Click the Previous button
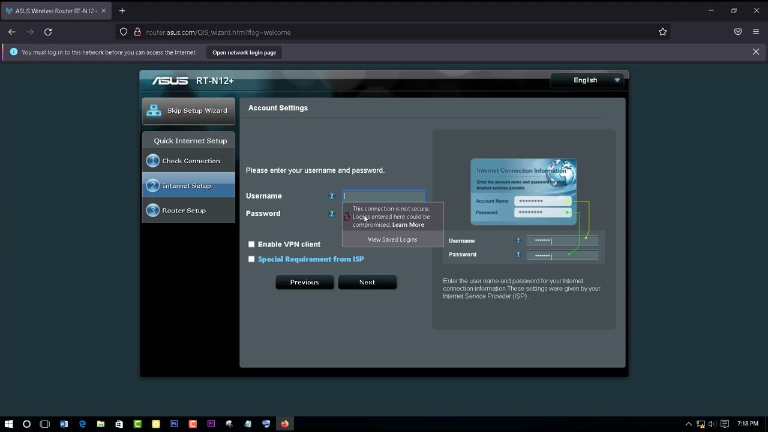The width and height of the screenshot is (768, 432). (304, 282)
